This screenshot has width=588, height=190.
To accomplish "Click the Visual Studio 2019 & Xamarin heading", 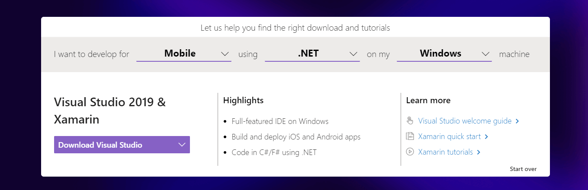I will [110, 111].
